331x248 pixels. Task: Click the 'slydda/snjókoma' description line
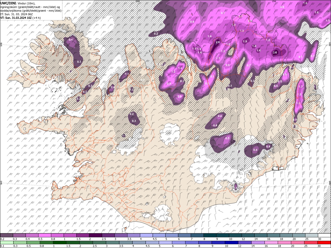pos(31,11)
